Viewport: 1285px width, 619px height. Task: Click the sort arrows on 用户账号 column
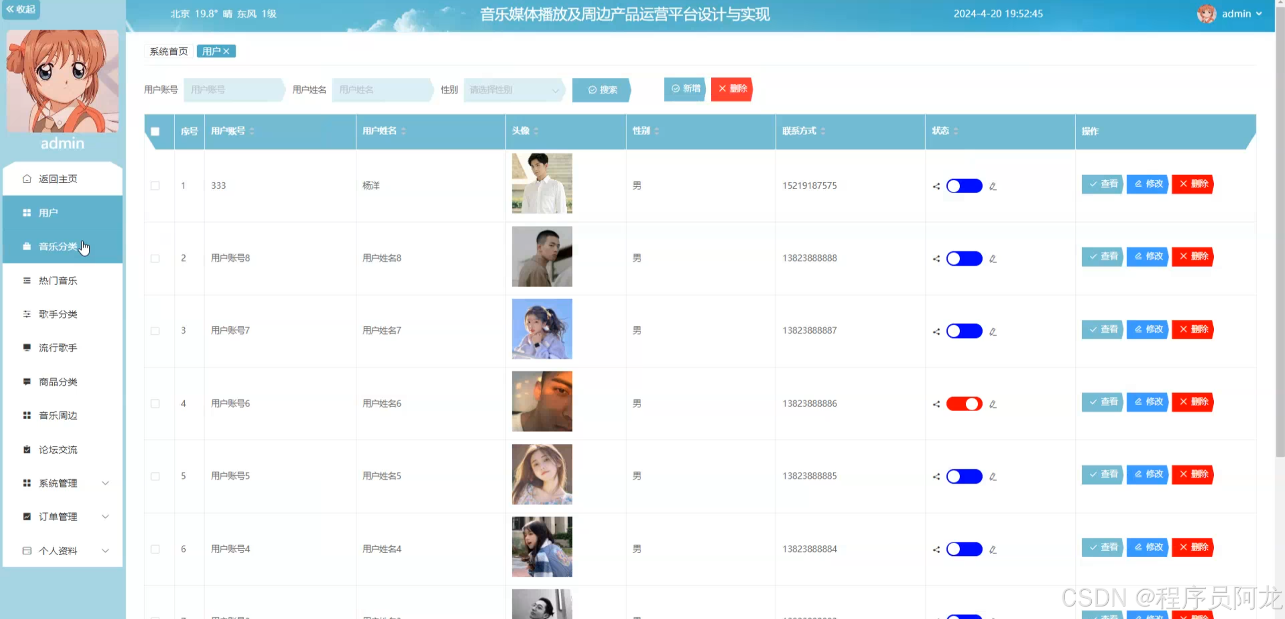(252, 131)
